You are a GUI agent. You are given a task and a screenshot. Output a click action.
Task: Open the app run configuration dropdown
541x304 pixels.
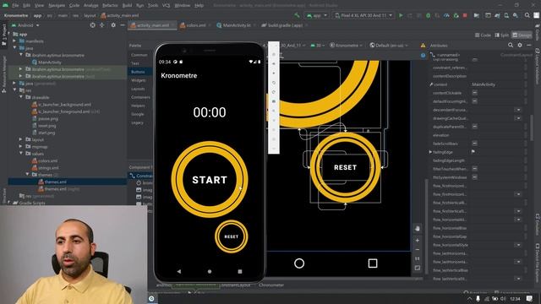click(x=317, y=15)
